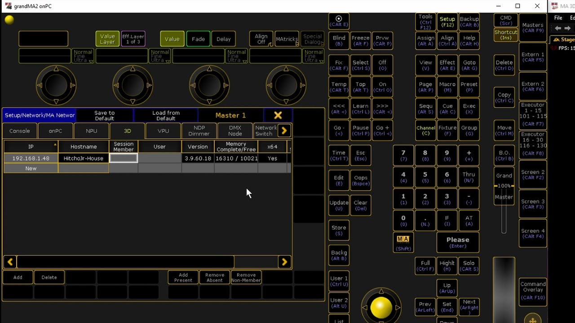Click the Executor 1 - 15 button

click(x=533, y=116)
